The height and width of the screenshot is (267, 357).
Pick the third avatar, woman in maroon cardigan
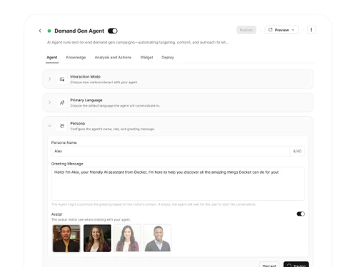(x=127, y=238)
